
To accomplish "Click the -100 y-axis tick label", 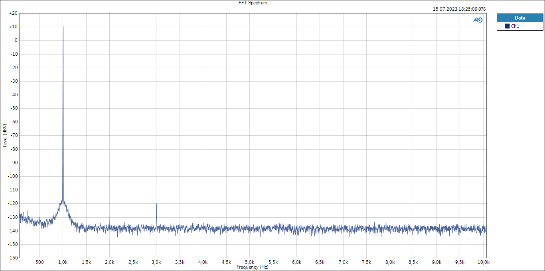I will (x=12, y=176).
